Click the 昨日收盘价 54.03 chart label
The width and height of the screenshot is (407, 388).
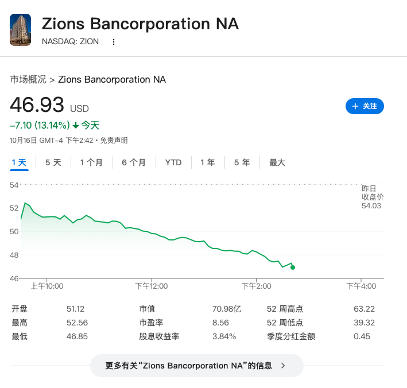(x=371, y=197)
